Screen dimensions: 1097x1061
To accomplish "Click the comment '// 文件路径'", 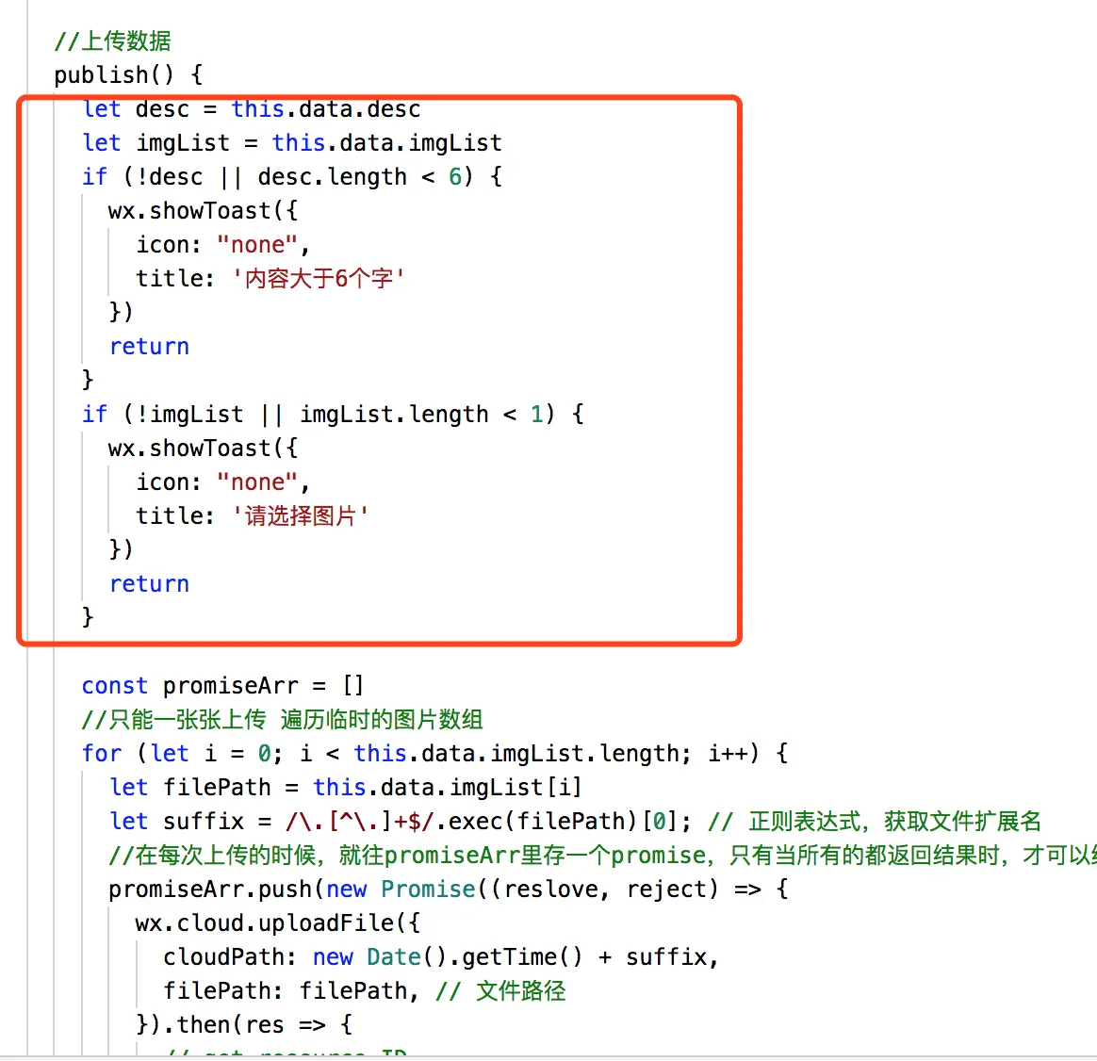I will tap(500, 991).
